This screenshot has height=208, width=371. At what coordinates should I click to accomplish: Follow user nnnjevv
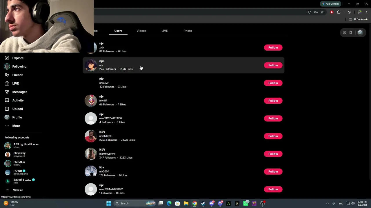tap(273, 83)
